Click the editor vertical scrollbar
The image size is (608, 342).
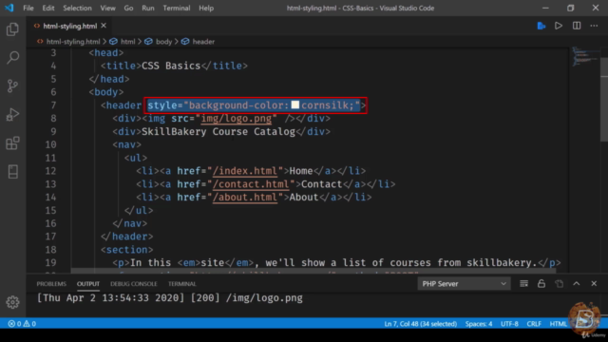pos(604,100)
